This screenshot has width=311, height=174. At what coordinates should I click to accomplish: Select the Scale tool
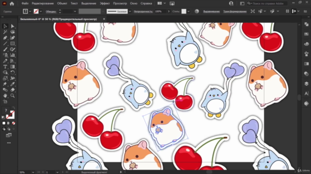[5, 78]
